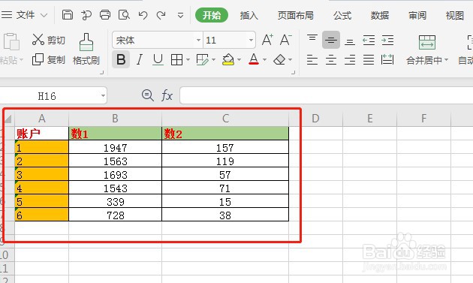Open the 公式 tab
Image resolution: width=473 pixels, height=283 pixels.
point(342,15)
